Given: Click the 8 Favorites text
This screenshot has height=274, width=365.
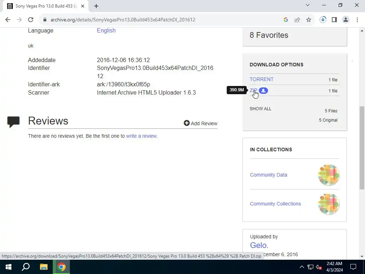Looking at the screenshot, I should 269,35.
